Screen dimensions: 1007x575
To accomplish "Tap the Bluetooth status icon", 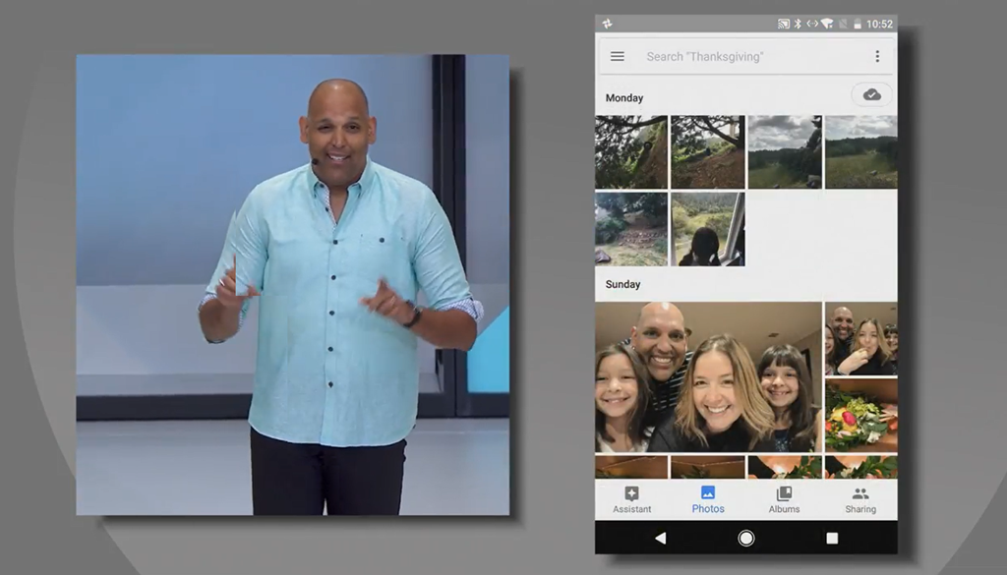I will coord(798,24).
